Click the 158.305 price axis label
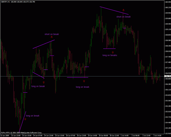Viewport: 171px width, 137px height. coord(168,46)
